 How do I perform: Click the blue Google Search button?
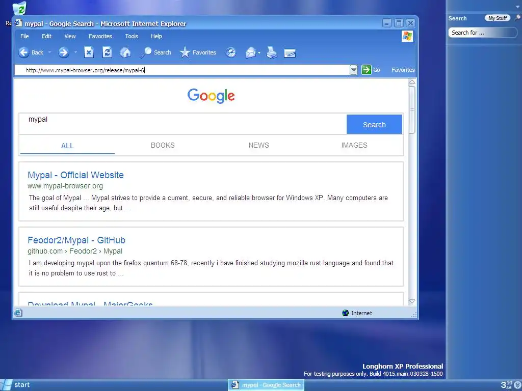click(x=374, y=124)
